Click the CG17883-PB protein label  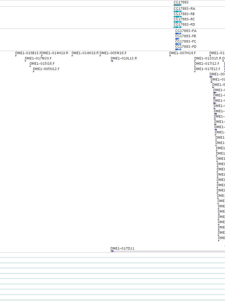coord(186,36)
